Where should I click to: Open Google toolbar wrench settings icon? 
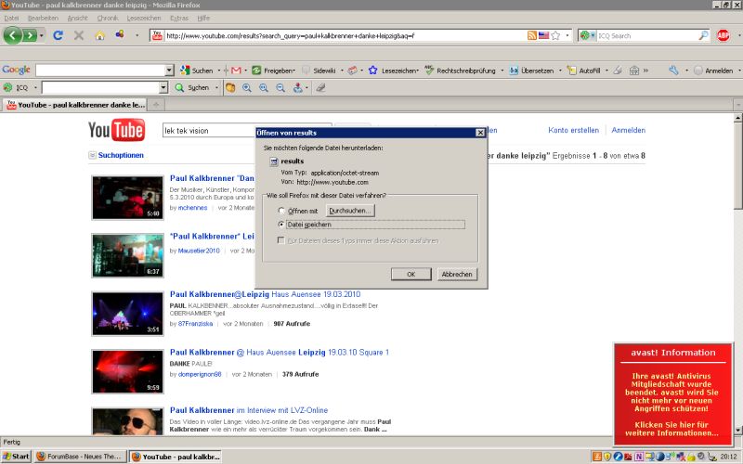pyautogui.click(x=674, y=71)
